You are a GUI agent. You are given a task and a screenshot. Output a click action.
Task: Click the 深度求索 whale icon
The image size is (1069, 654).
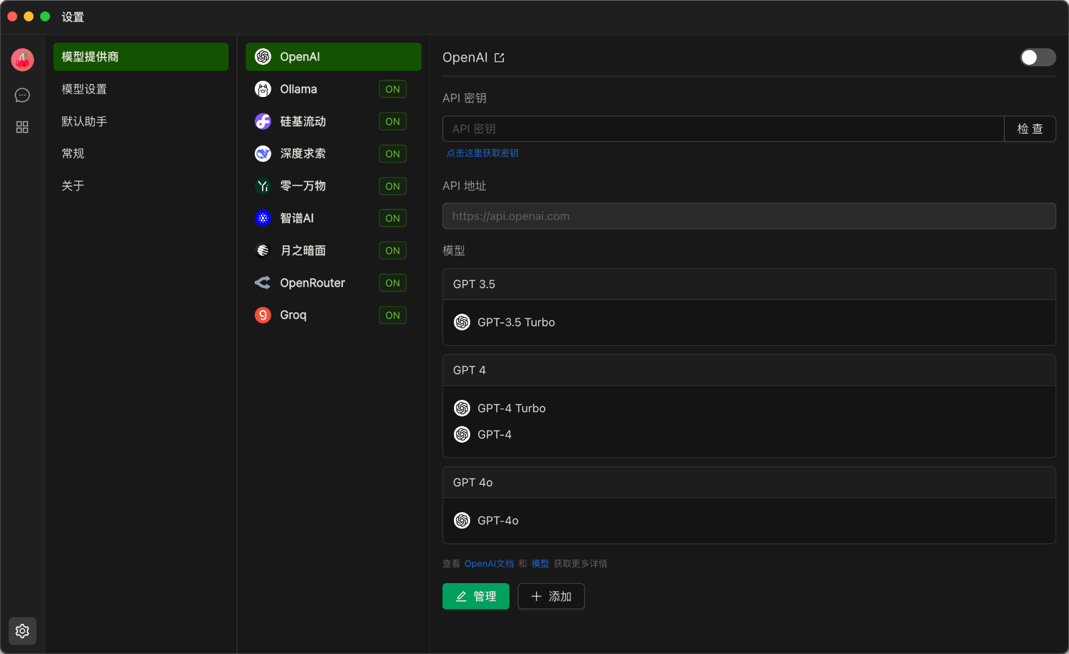point(263,154)
